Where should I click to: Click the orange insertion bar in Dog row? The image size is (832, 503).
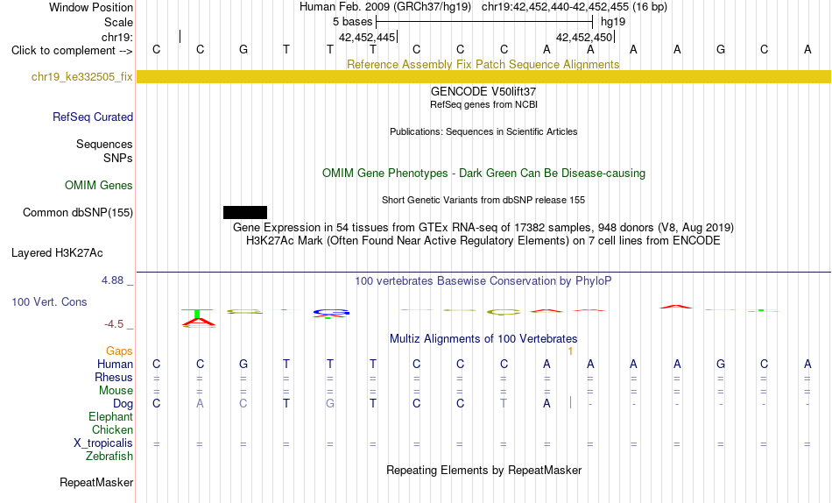570,402
